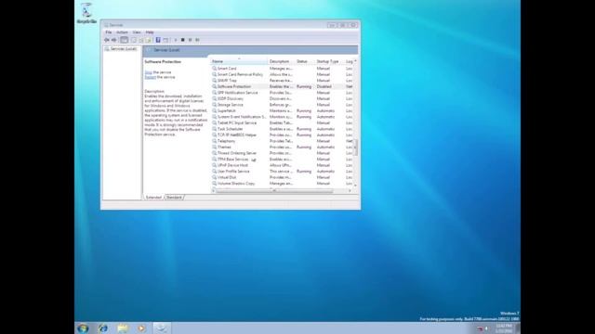
Task: Open the Recycle Bin desktop icon
Action: point(86,13)
